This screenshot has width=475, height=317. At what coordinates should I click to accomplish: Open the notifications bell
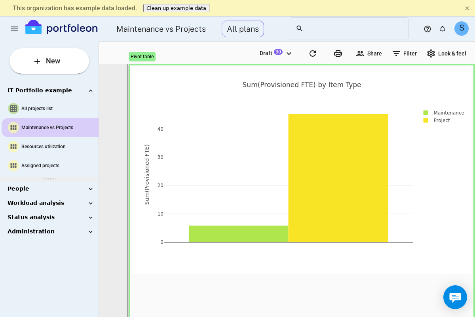(x=443, y=29)
